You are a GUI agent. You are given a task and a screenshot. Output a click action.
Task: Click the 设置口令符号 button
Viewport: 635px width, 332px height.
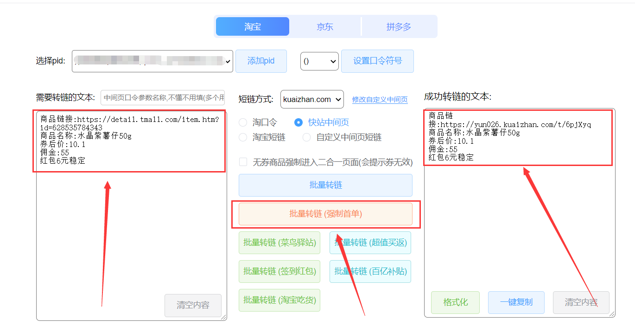tap(377, 61)
